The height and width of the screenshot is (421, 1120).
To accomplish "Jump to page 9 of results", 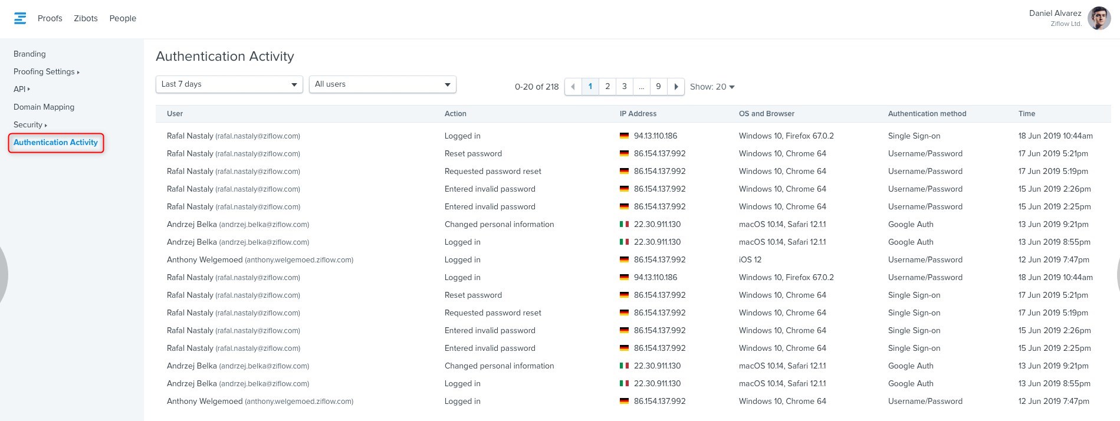I will click(658, 87).
